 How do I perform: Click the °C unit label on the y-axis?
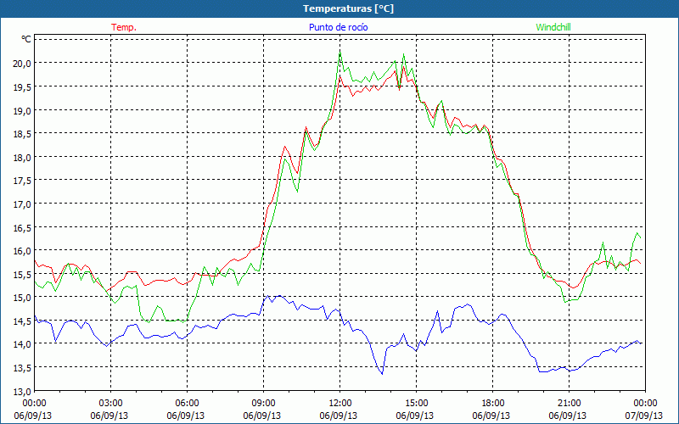(x=26, y=39)
